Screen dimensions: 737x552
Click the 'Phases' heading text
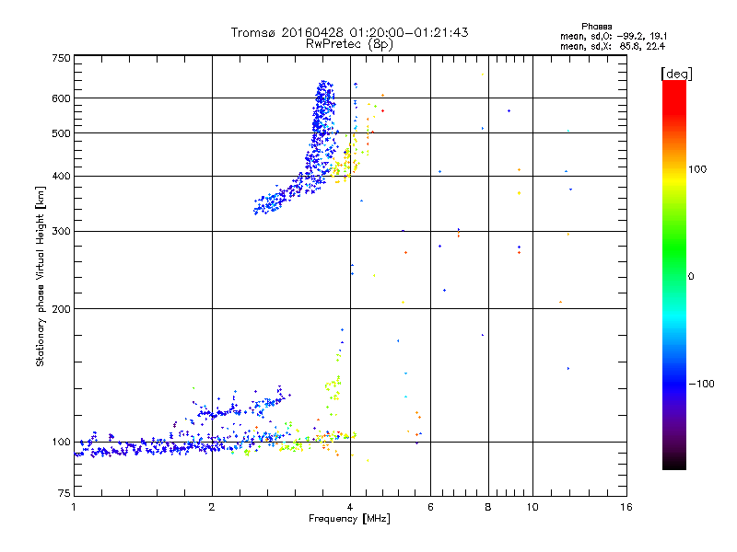click(x=596, y=27)
